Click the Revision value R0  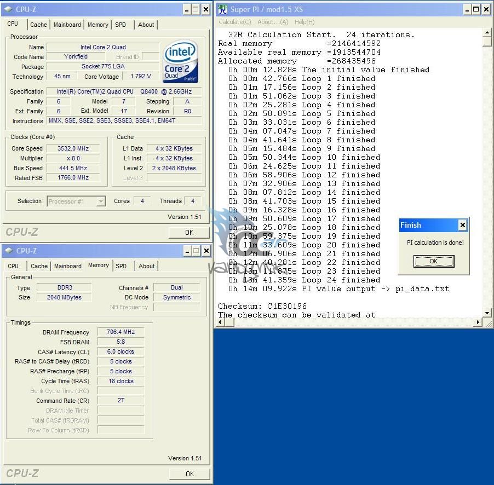point(187,111)
